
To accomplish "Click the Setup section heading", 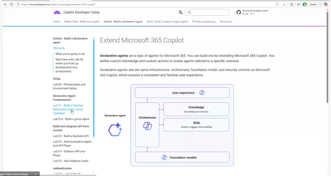I will pos(57,79).
